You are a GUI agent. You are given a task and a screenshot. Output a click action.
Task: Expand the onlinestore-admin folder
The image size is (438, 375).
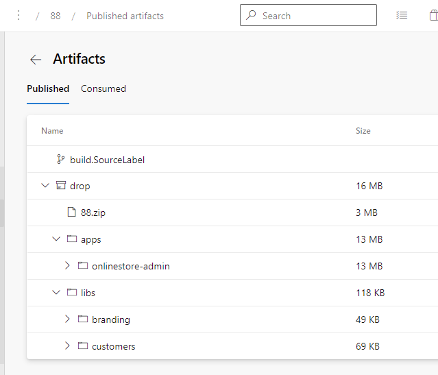click(67, 266)
